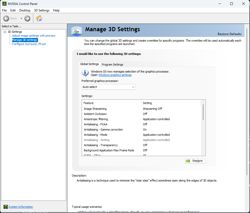
Task: Minimize the NVIDIA Control Panel window
Action: (220, 4)
